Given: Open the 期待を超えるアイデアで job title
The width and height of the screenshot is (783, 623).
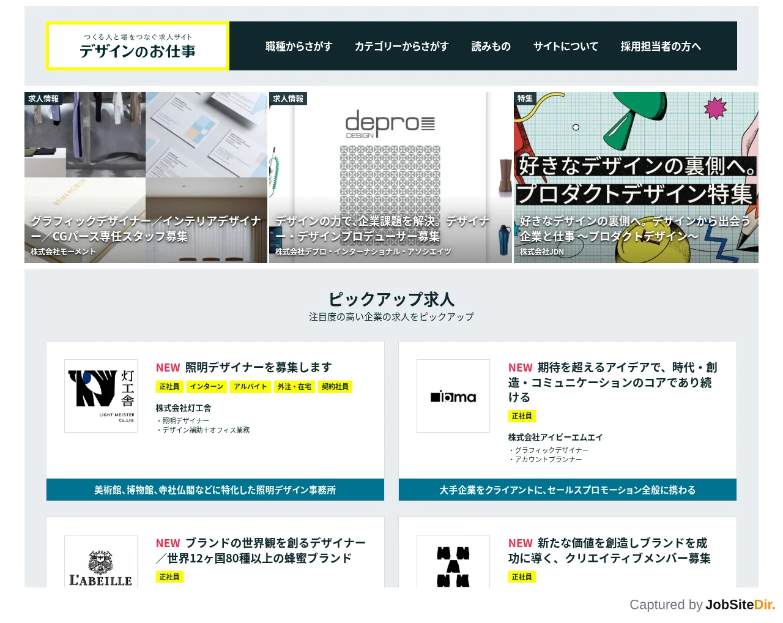Looking at the screenshot, I should (613, 382).
